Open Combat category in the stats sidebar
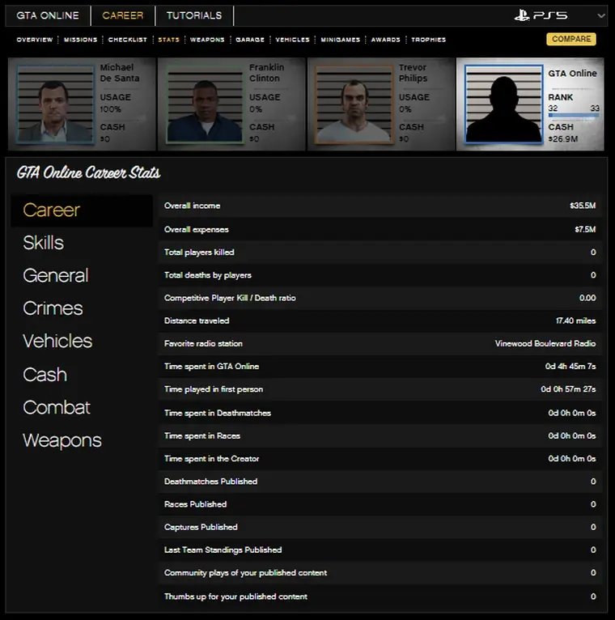Image resolution: width=615 pixels, height=620 pixels. (x=57, y=407)
